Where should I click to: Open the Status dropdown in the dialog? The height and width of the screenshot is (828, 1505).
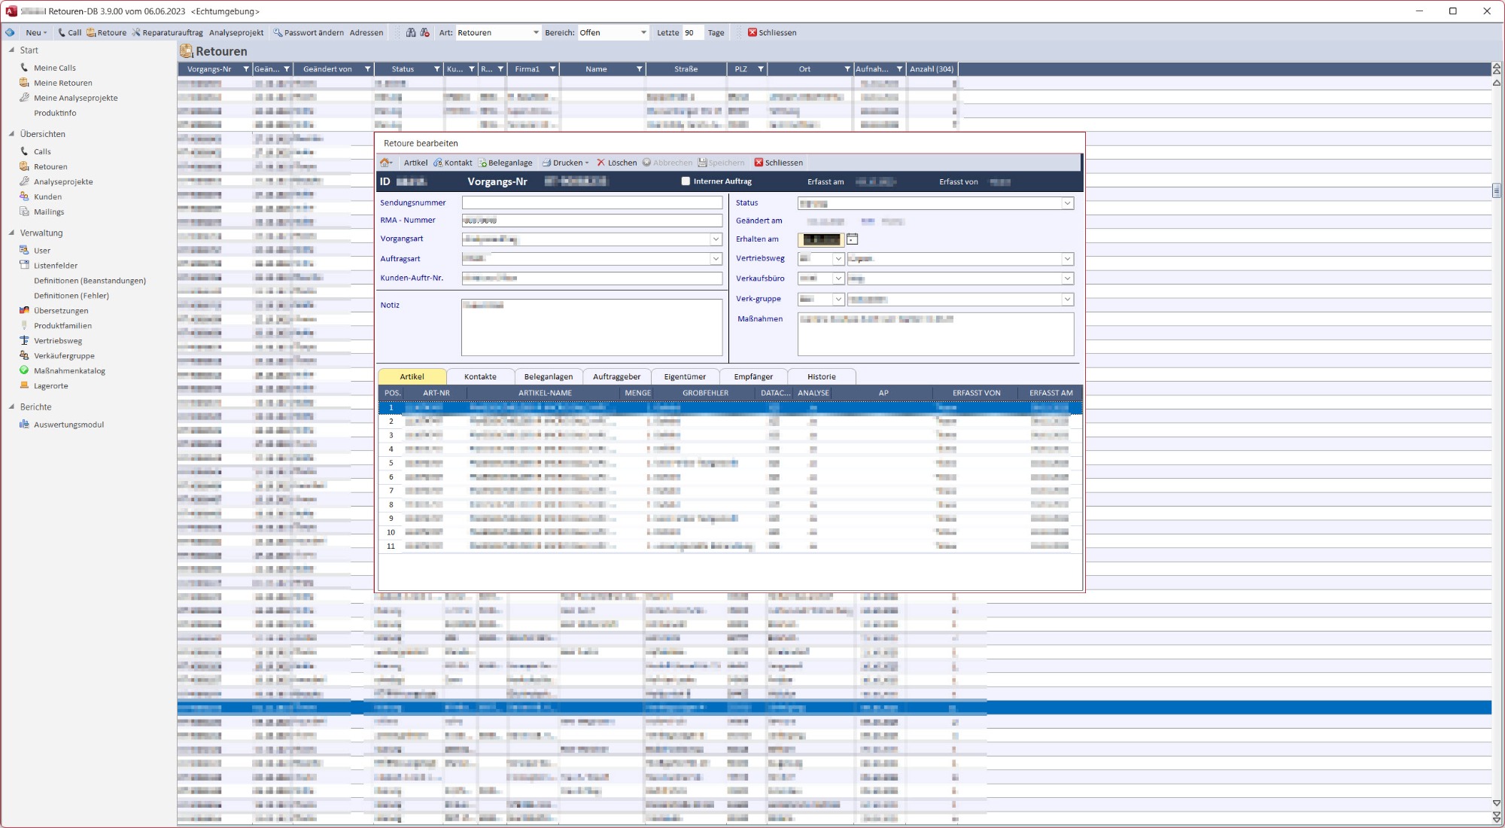pyautogui.click(x=1067, y=203)
